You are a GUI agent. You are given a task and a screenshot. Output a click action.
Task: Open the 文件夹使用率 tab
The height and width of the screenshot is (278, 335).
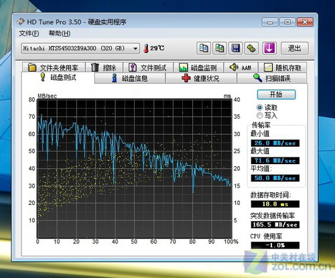pos(54,67)
